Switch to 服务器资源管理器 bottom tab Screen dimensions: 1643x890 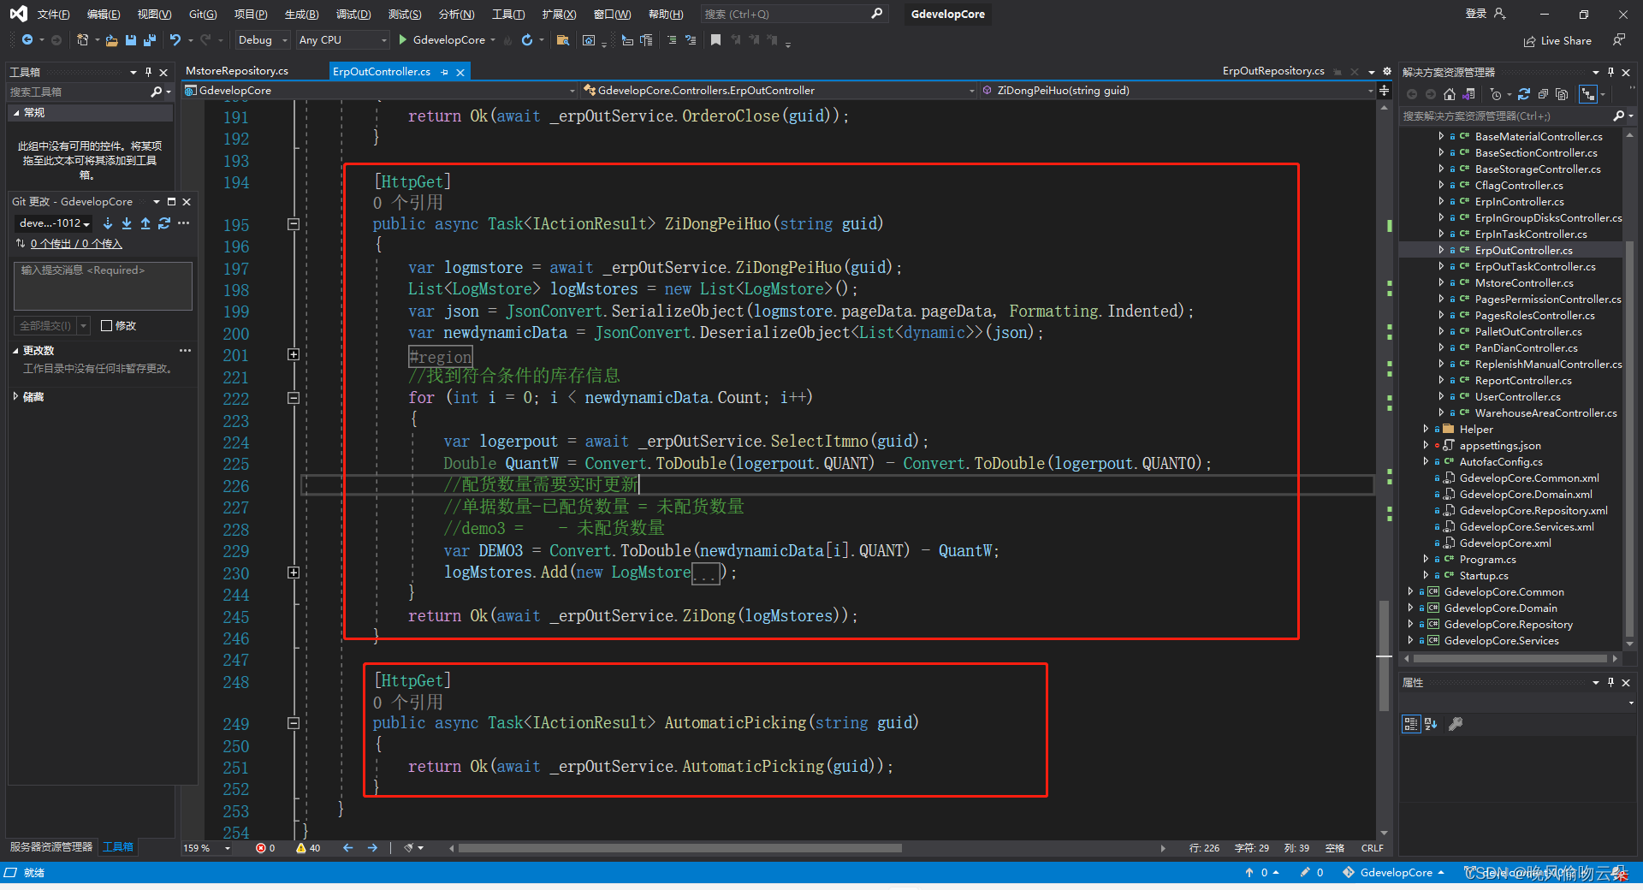(x=51, y=846)
